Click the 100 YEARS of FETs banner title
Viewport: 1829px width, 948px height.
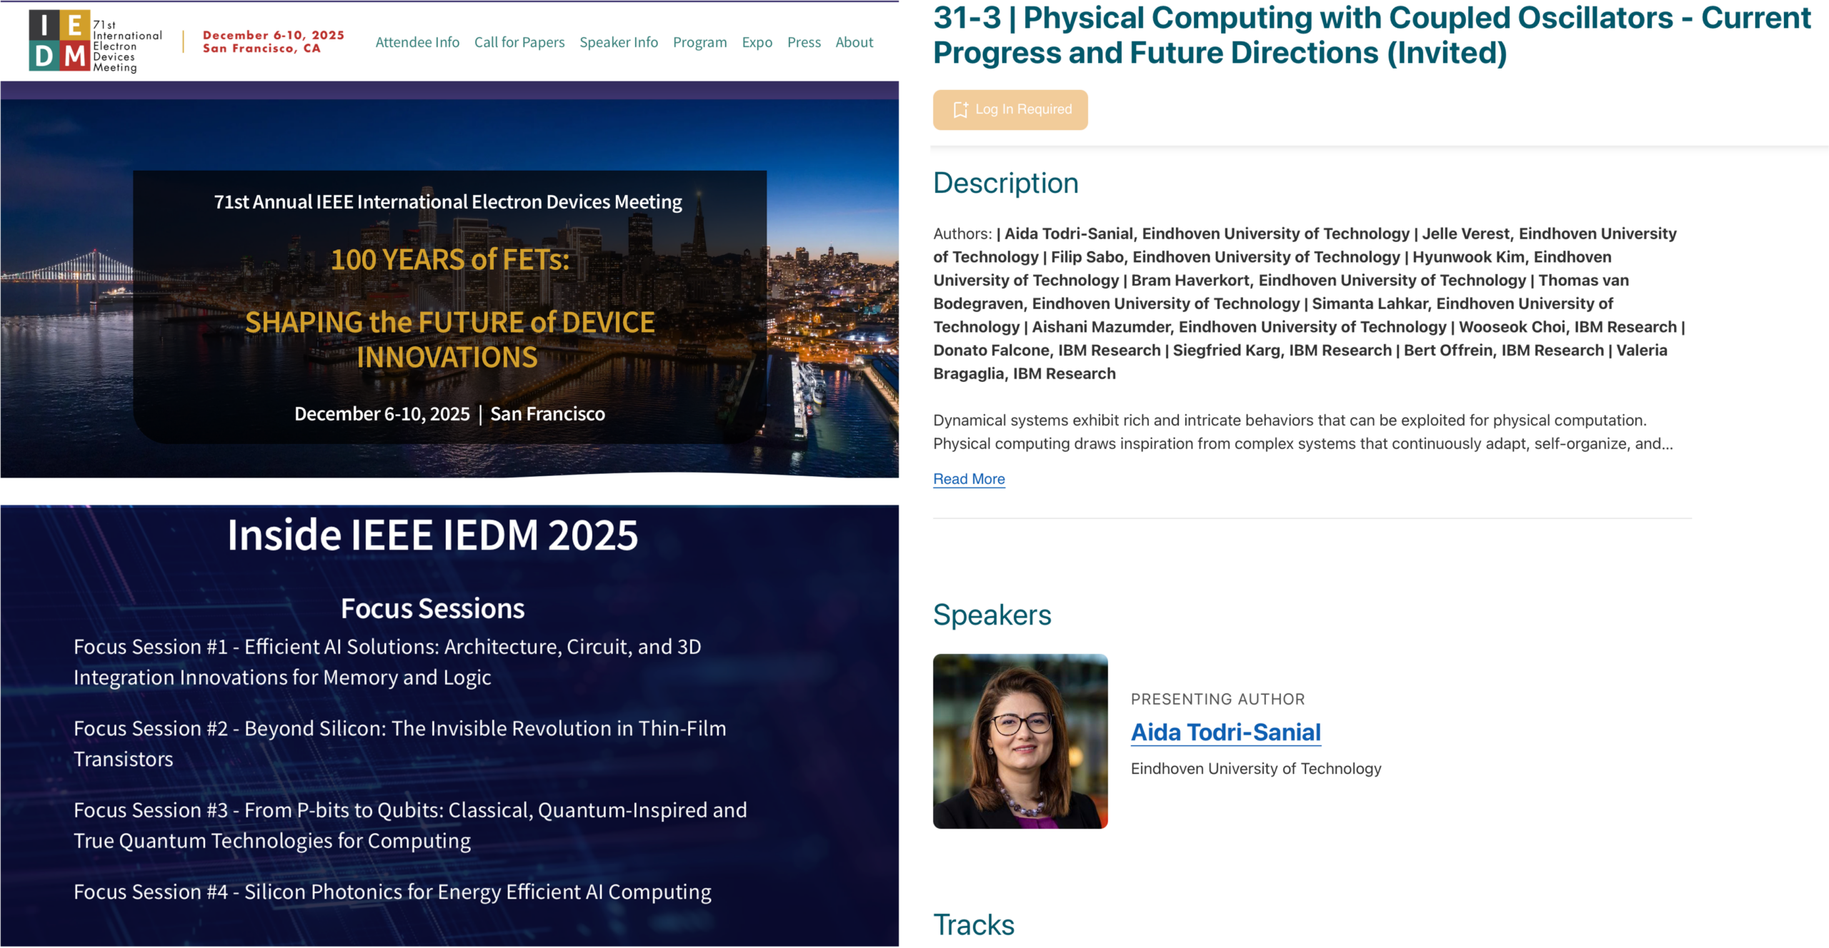point(449,260)
